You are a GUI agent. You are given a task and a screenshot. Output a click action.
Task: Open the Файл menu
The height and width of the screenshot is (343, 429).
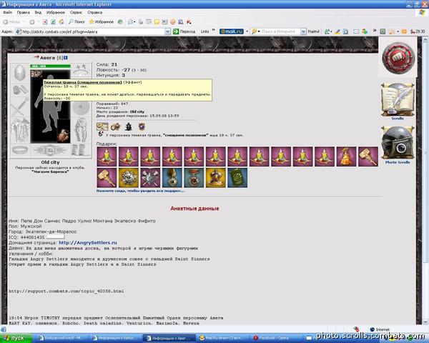point(7,12)
